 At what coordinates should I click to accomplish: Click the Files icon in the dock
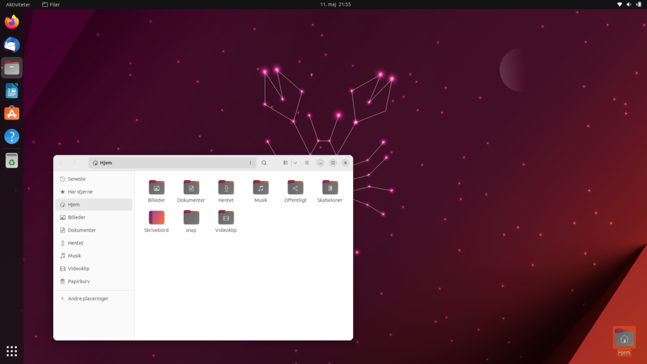coord(11,68)
